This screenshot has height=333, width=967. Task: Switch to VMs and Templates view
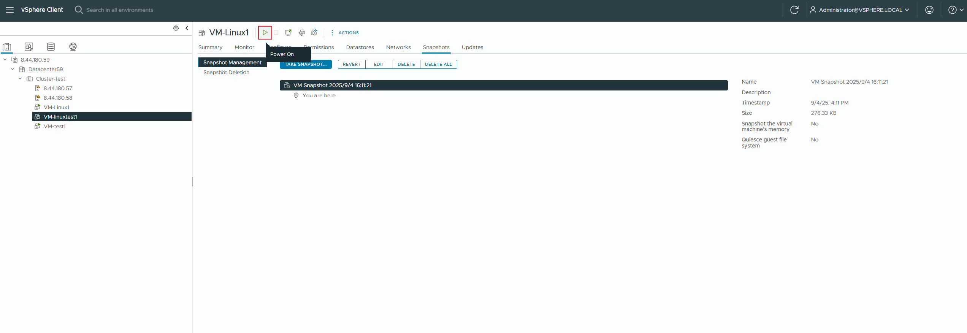[x=29, y=47]
